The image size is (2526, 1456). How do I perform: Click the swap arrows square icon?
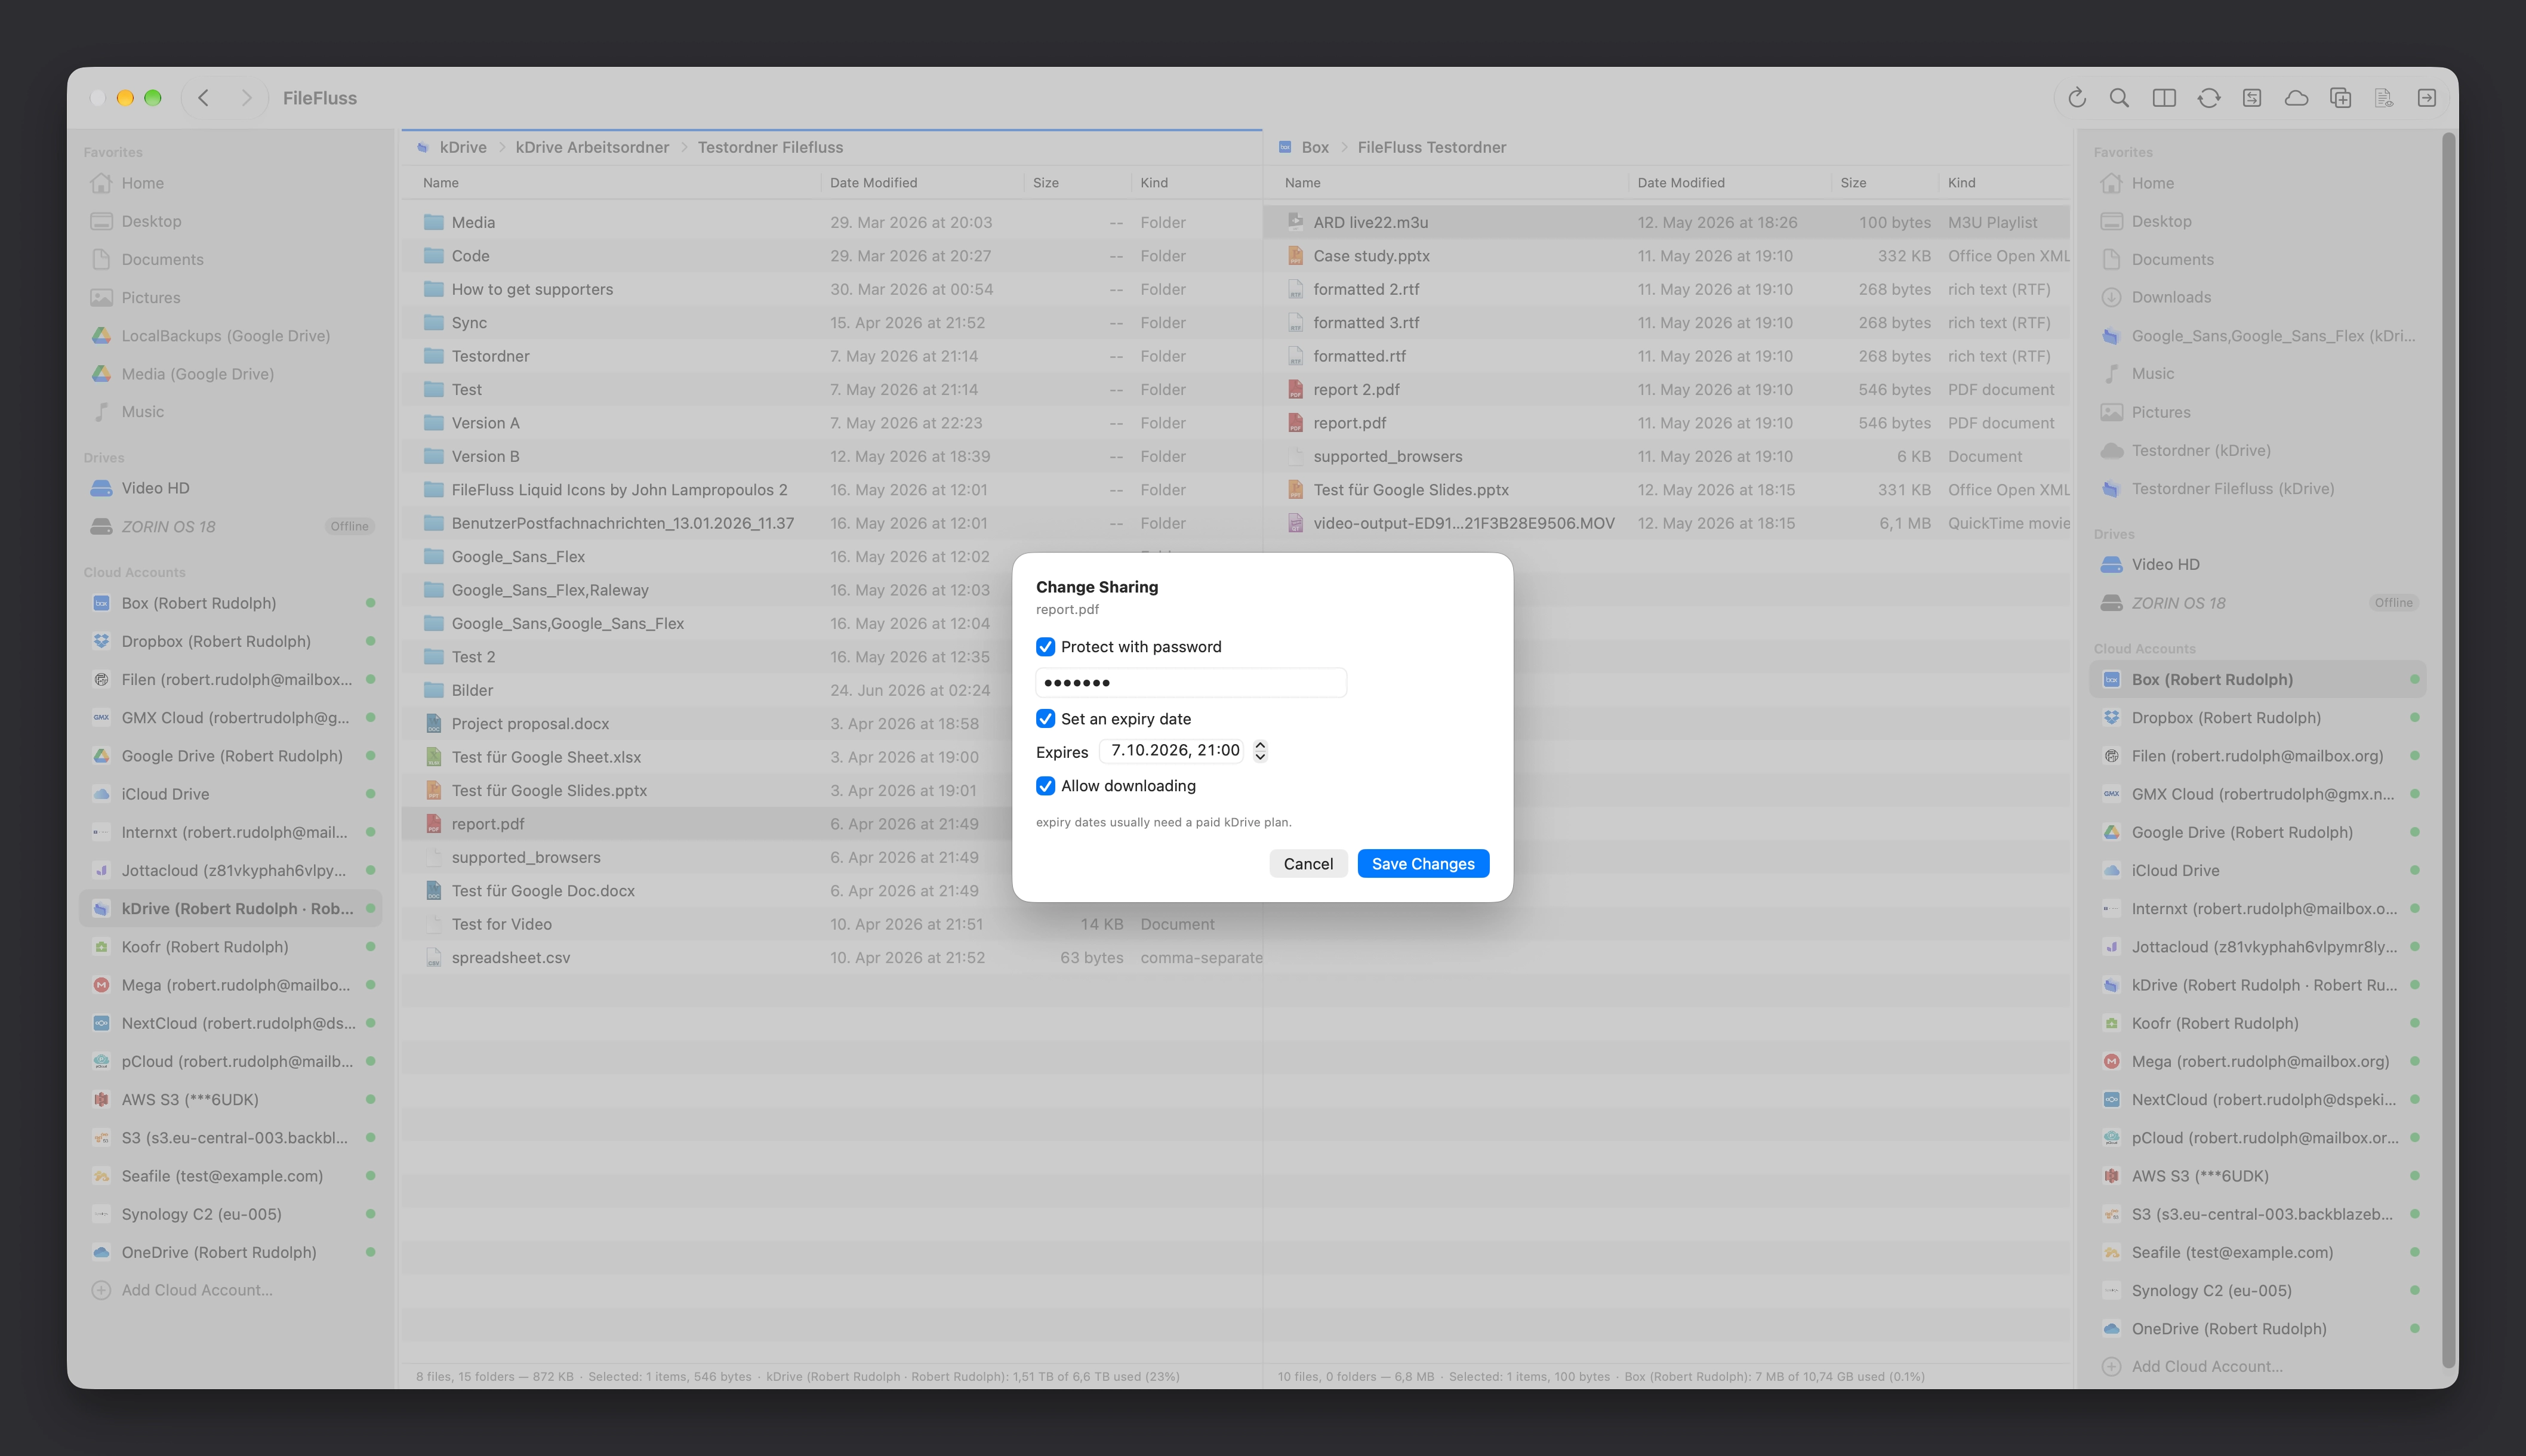click(2252, 98)
